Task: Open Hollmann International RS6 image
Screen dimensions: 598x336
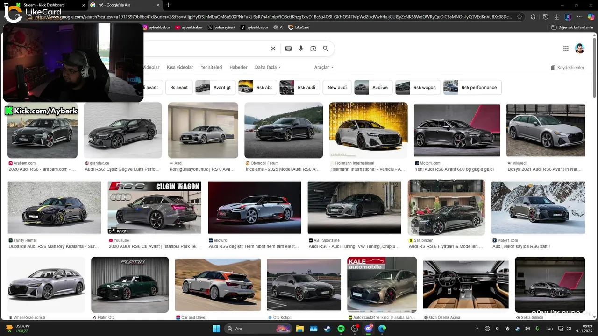Action: pos(368,130)
